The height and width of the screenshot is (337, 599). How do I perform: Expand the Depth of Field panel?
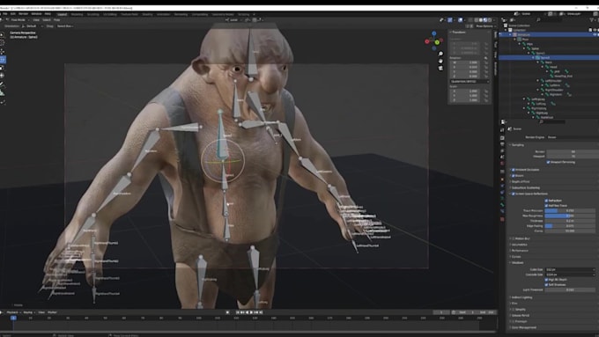click(521, 181)
